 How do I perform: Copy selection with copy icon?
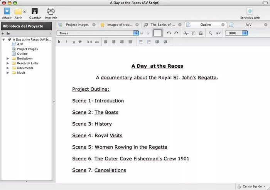click(193, 33)
